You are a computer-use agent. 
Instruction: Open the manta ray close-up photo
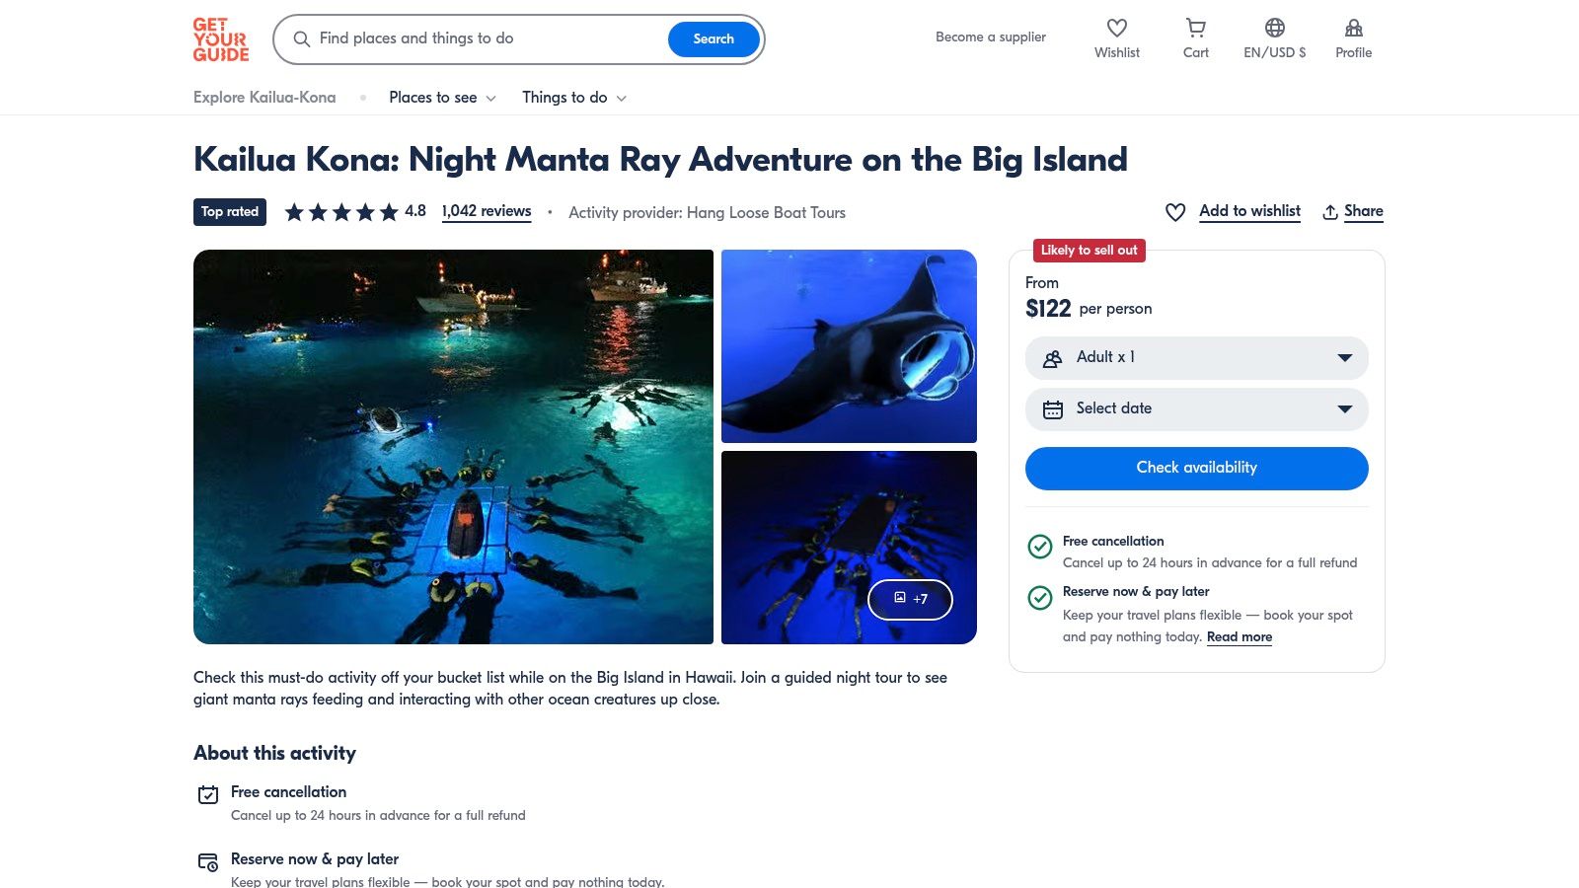pos(849,345)
